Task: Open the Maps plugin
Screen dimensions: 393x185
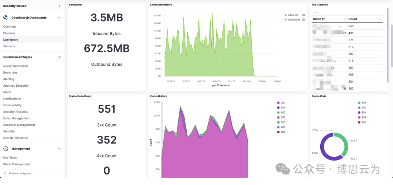Action: point(7,92)
